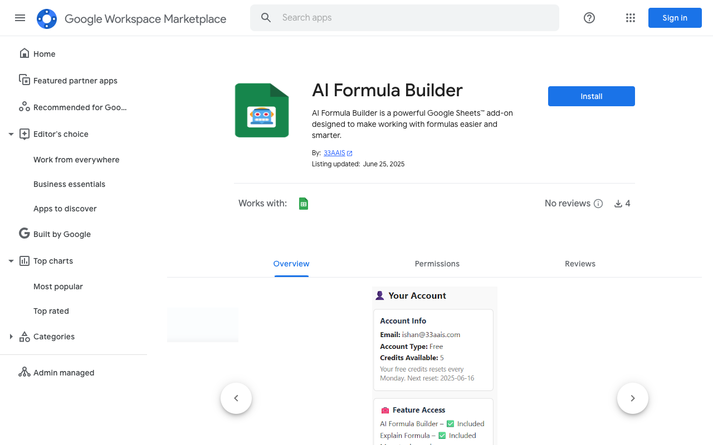Open the 33AAIS developer link
Viewport: 713px width, 445px height.
(334, 152)
